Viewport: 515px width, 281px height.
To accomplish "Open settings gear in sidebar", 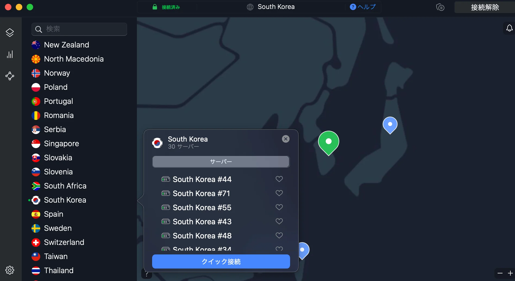I will 10,270.
